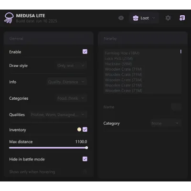Open the Info dropdown showing Quality, Distance

(66, 82)
